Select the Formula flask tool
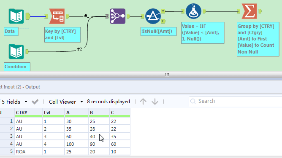 pyautogui.click(x=193, y=11)
